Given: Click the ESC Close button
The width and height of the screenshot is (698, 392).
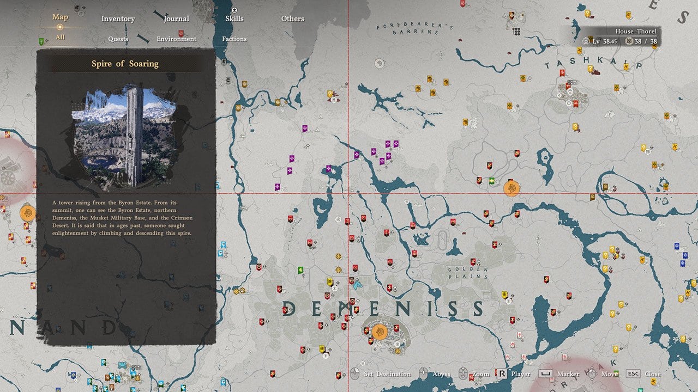Looking at the screenshot, I should tap(643, 374).
